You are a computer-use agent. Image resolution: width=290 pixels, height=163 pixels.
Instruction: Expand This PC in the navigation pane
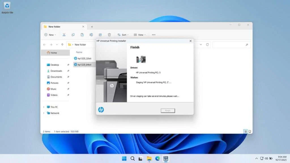(x=44, y=107)
